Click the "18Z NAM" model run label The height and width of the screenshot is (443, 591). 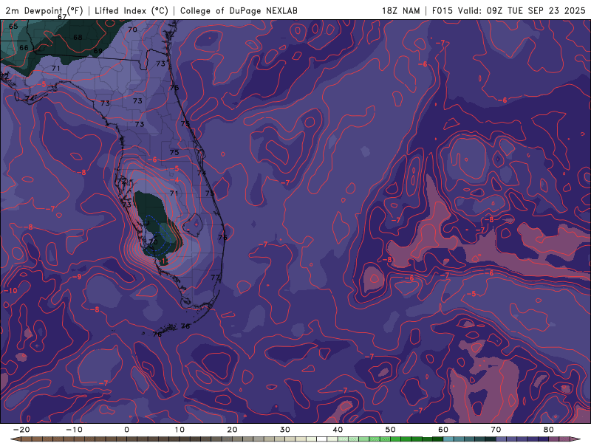pos(401,10)
